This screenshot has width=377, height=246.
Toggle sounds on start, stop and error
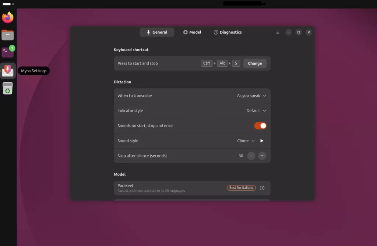[260, 126]
